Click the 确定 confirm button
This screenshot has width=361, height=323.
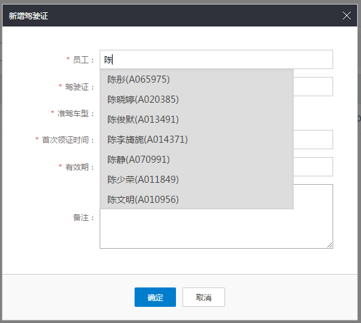point(155,297)
